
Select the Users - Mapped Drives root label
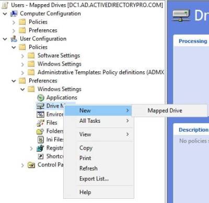(87, 5)
